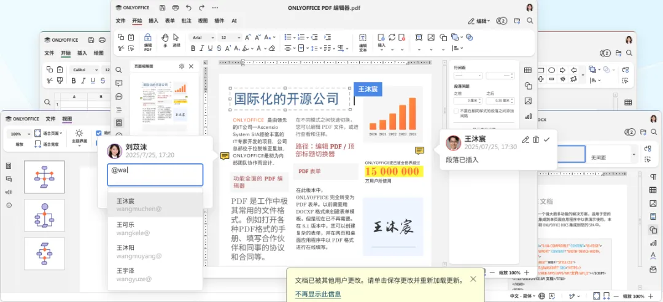Screen dimensions: 663x302
Task: Open the search icon in PDF left sidebar
Action: [x=119, y=70]
